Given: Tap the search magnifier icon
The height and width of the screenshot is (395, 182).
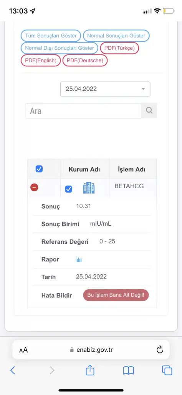Looking at the screenshot, I should click(x=149, y=111).
